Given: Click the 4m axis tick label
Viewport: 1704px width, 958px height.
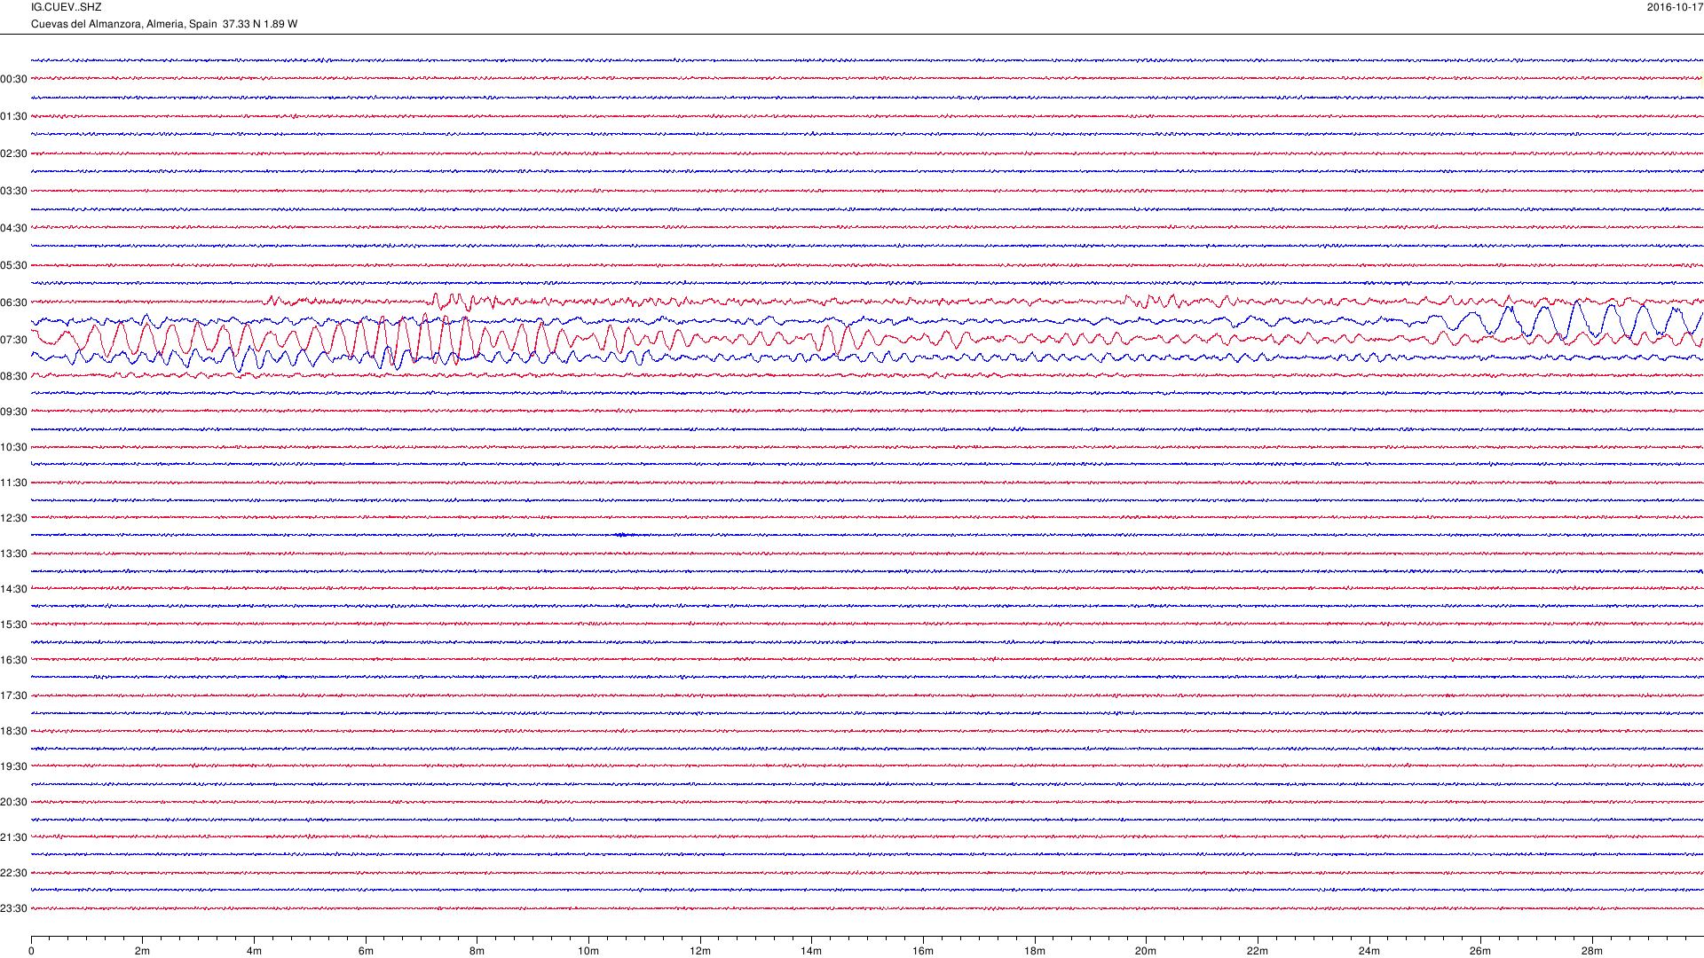Looking at the screenshot, I should click(254, 951).
